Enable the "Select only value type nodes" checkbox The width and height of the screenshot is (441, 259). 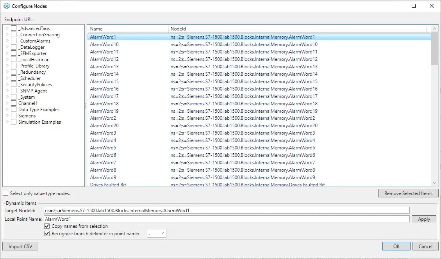tap(5, 193)
